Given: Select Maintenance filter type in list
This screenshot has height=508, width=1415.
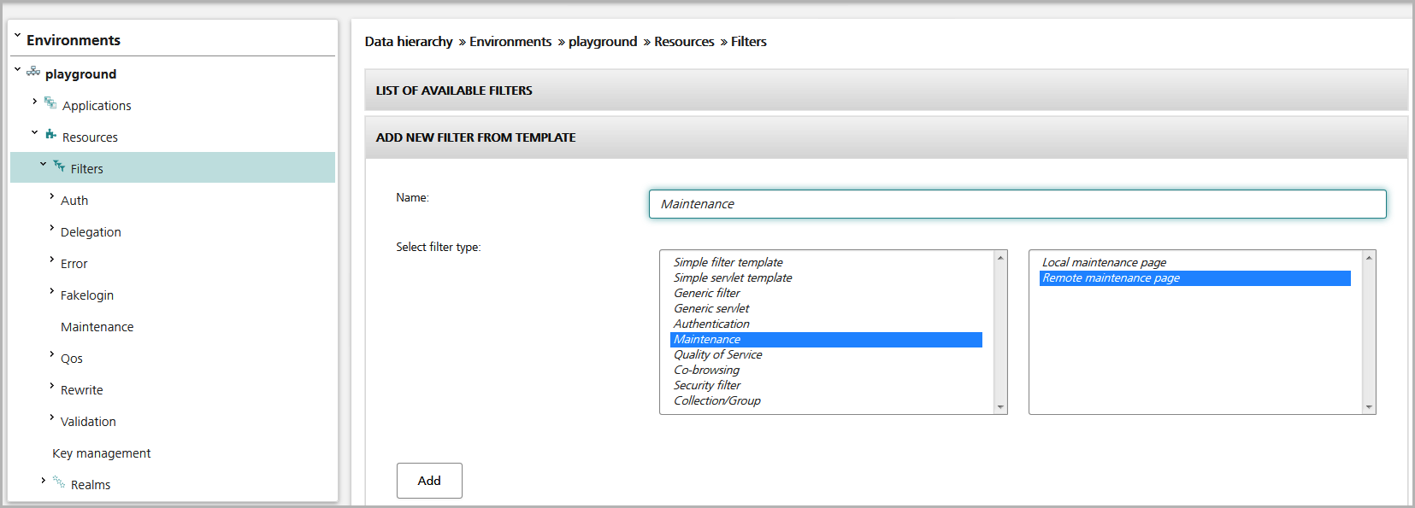Looking at the screenshot, I should click(x=826, y=340).
